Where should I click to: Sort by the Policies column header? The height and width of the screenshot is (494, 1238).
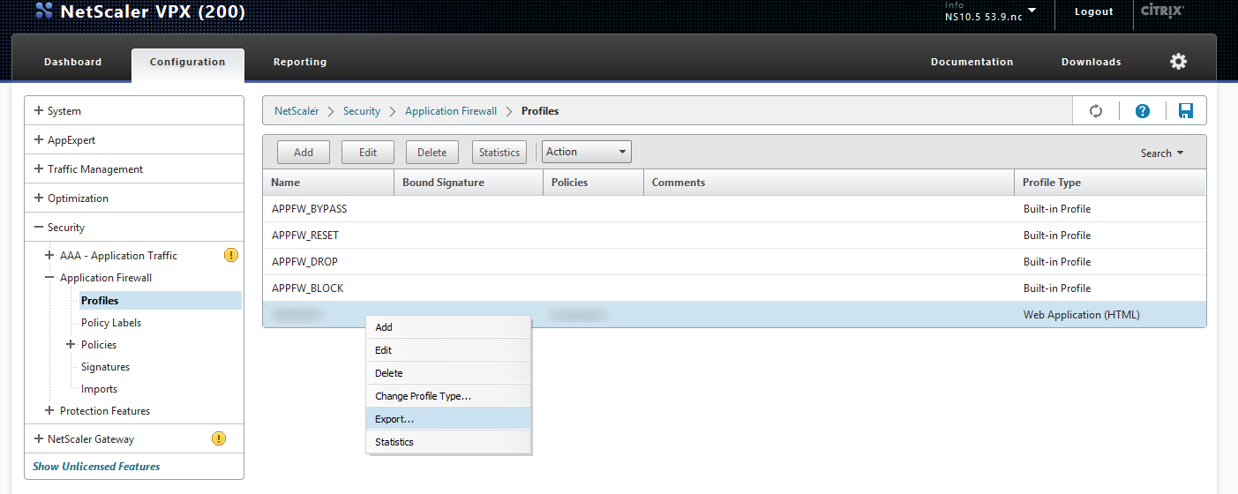coord(593,183)
